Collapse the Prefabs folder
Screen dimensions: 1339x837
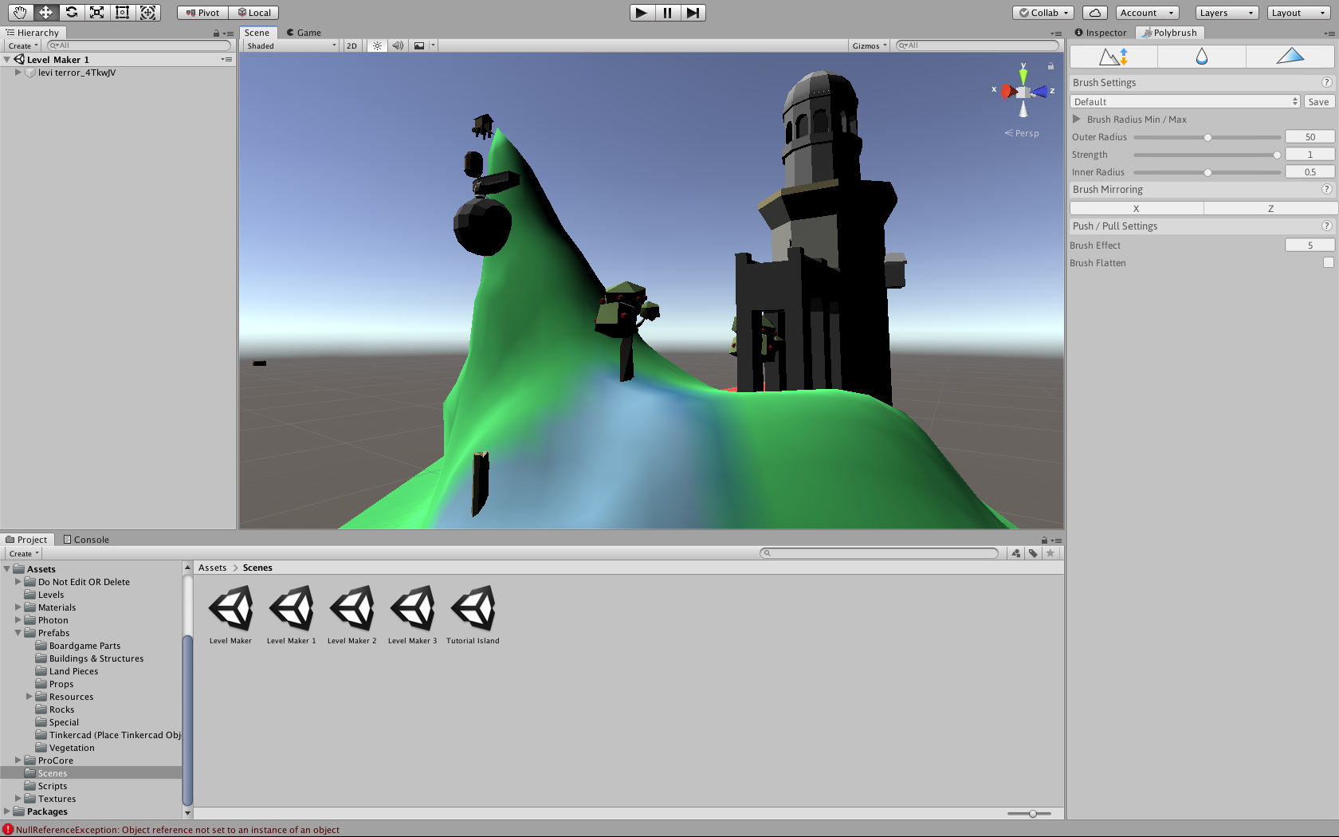(18, 633)
